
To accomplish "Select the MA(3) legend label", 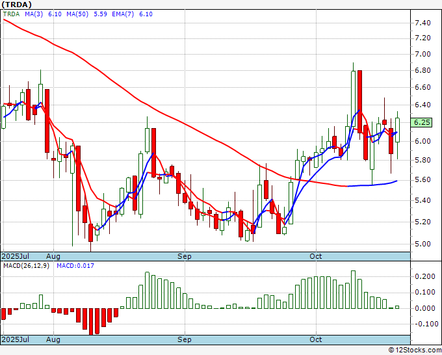I will click(x=34, y=14).
